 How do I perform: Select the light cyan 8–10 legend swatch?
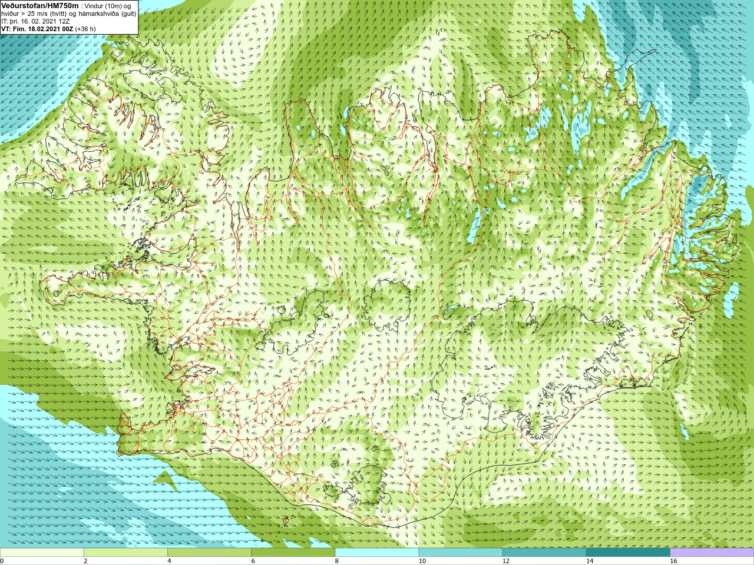coord(377,553)
